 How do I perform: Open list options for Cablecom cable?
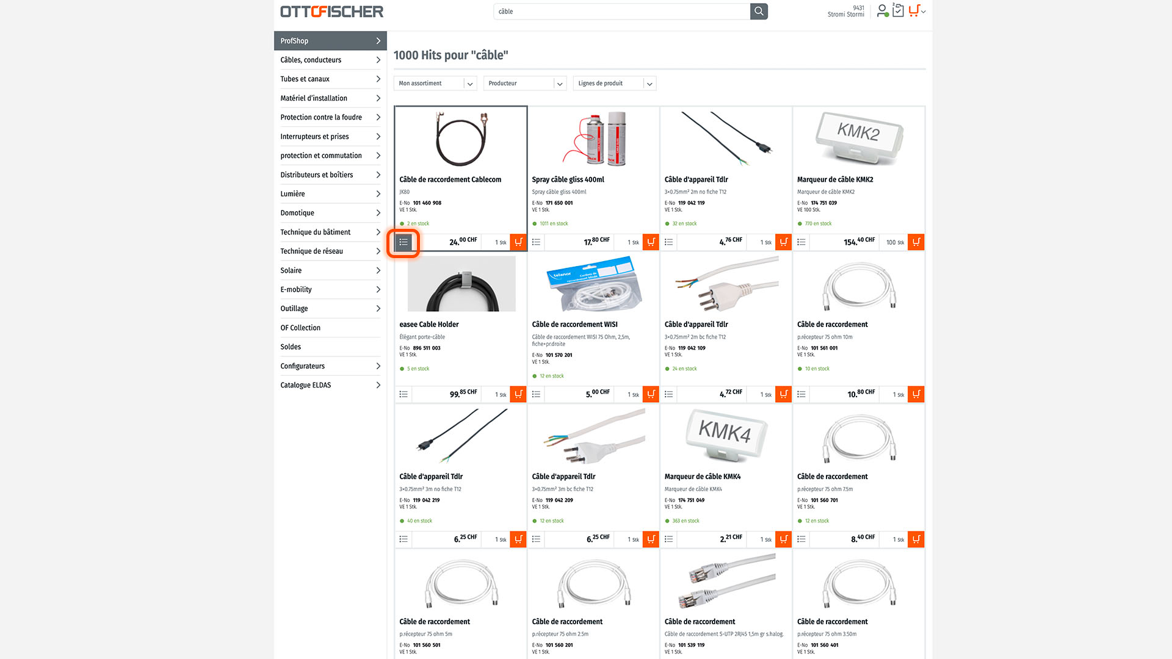[403, 242]
